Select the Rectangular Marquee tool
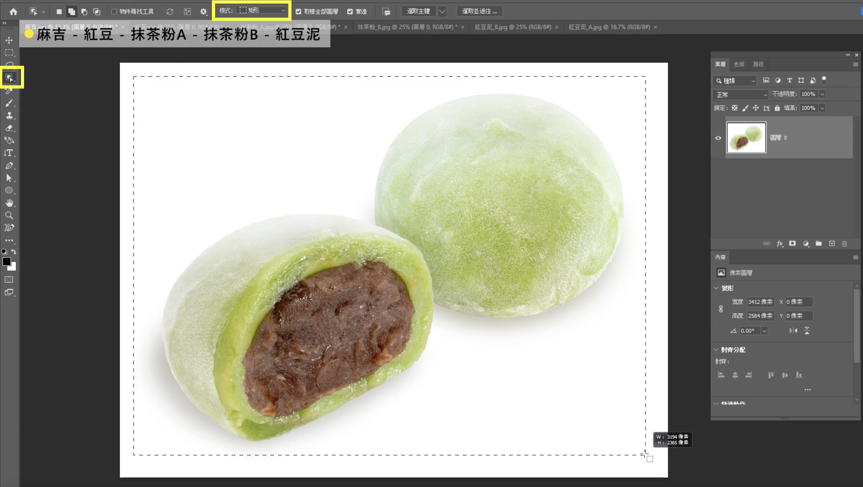Screen dimensions: 863x487 click(9, 53)
